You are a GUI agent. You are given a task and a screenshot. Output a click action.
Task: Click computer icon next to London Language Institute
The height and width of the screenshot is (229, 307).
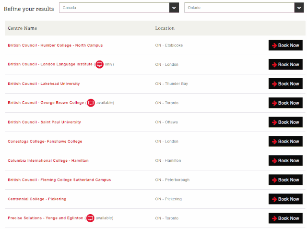(99, 64)
